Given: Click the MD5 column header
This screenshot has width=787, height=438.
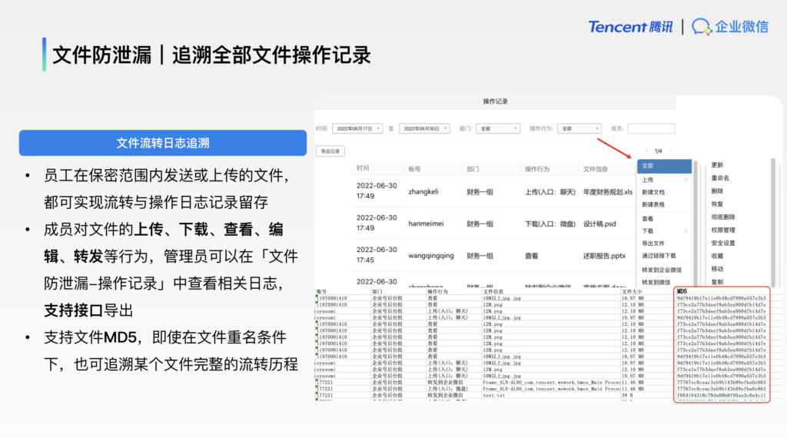Looking at the screenshot, I should 682,291.
